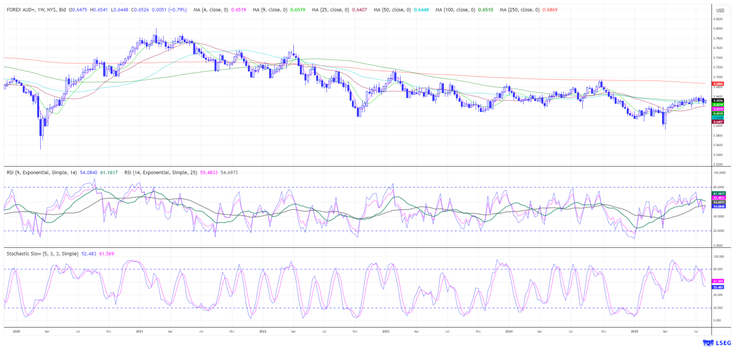Click the red 0.6869 price tag
Viewport: 735px width, 347px height.
click(x=718, y=84)
